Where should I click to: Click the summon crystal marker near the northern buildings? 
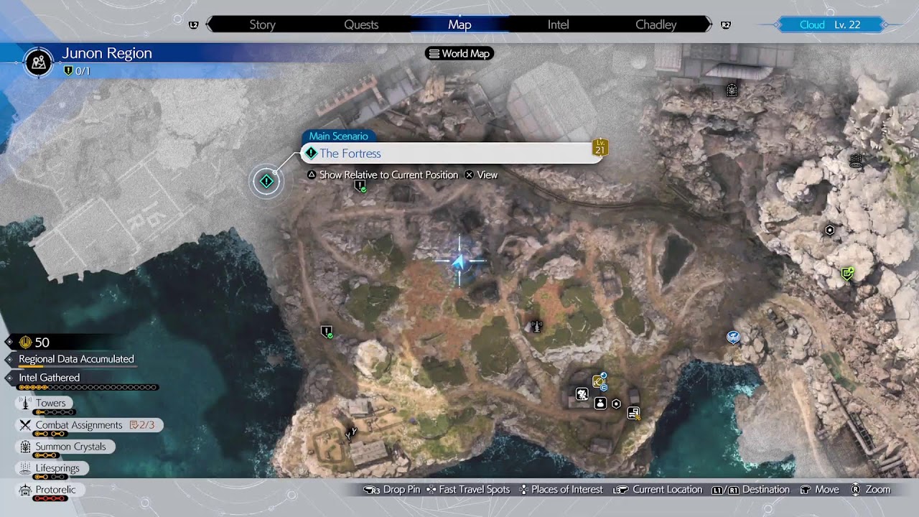732,90
